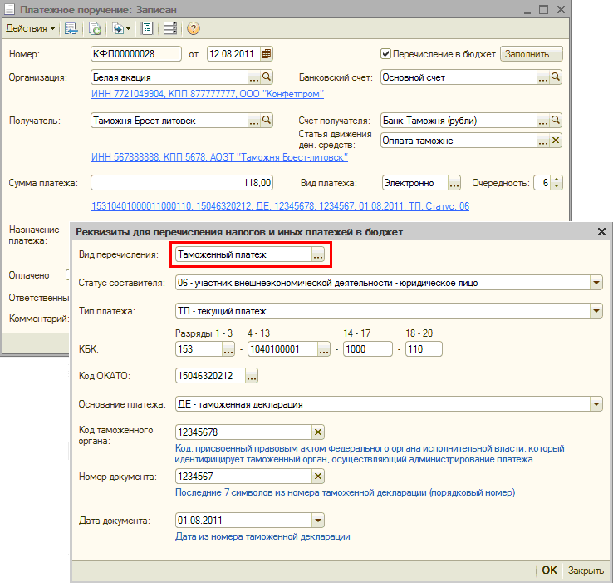Screen dimensions: 613x583
Task: Click magnifier icon in Банковский счет field
Action: tap(555, 77)
